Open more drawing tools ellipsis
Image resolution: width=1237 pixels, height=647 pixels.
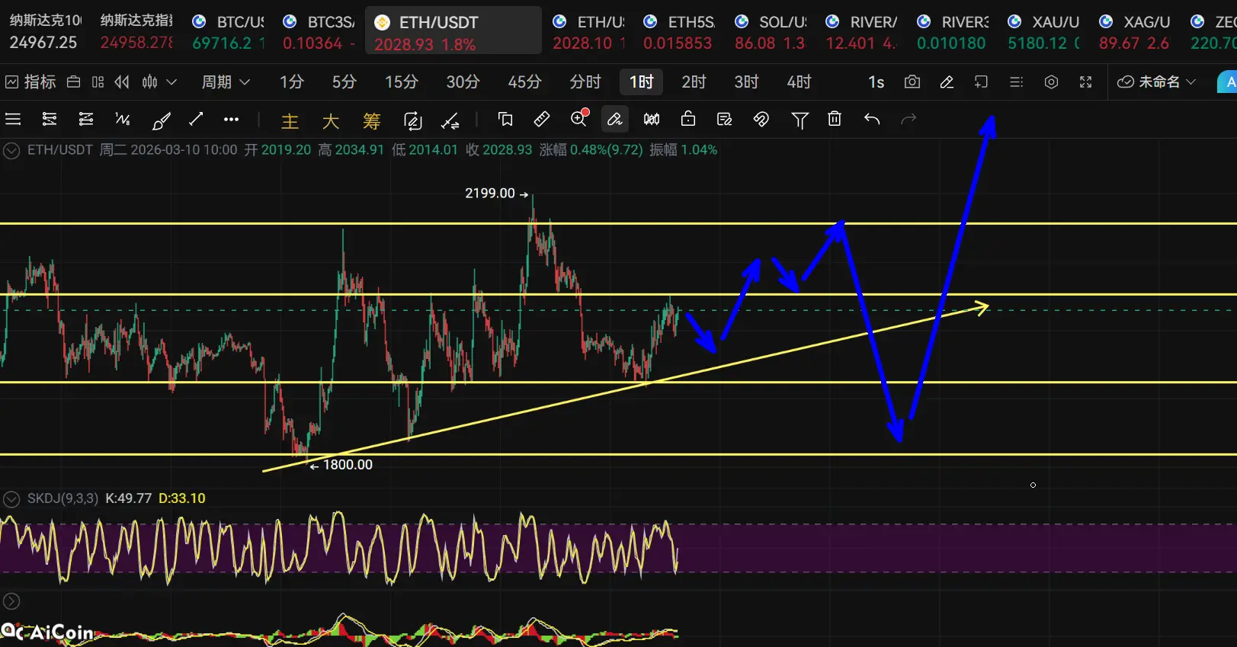pyautogui.click(x=231, y=119)
